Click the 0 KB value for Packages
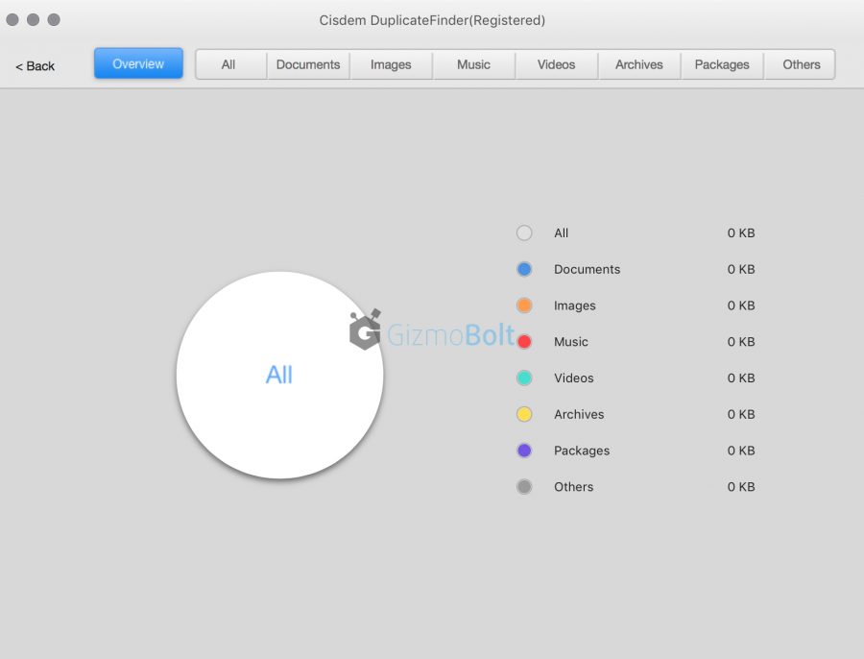 point(741,451)
